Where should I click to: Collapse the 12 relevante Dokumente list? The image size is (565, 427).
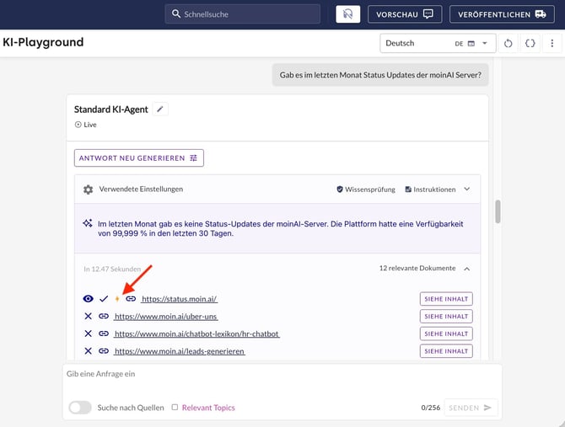pos(467,269)
